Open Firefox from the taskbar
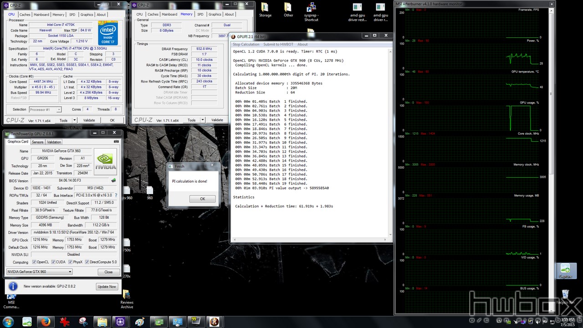This screenshot has width=583, height=328. (x=45, y=322)
